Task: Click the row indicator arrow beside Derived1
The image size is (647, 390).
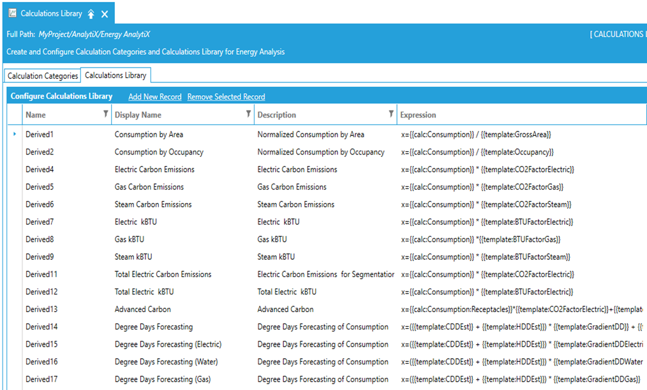Action: (15, 135)
